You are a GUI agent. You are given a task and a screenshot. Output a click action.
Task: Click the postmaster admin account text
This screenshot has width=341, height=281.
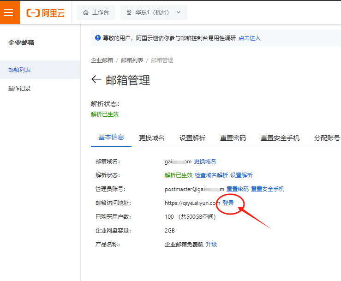pos(194,189)
